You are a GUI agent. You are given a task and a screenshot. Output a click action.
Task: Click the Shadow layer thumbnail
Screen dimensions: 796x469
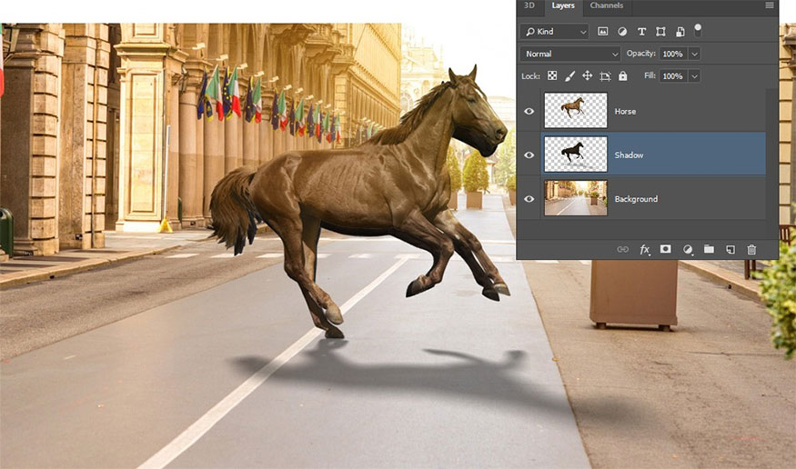pos(576,155)
